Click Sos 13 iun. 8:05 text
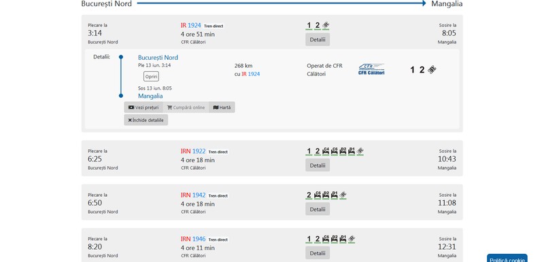The width and height of the screenshot is (544, 262). [155, 88]
